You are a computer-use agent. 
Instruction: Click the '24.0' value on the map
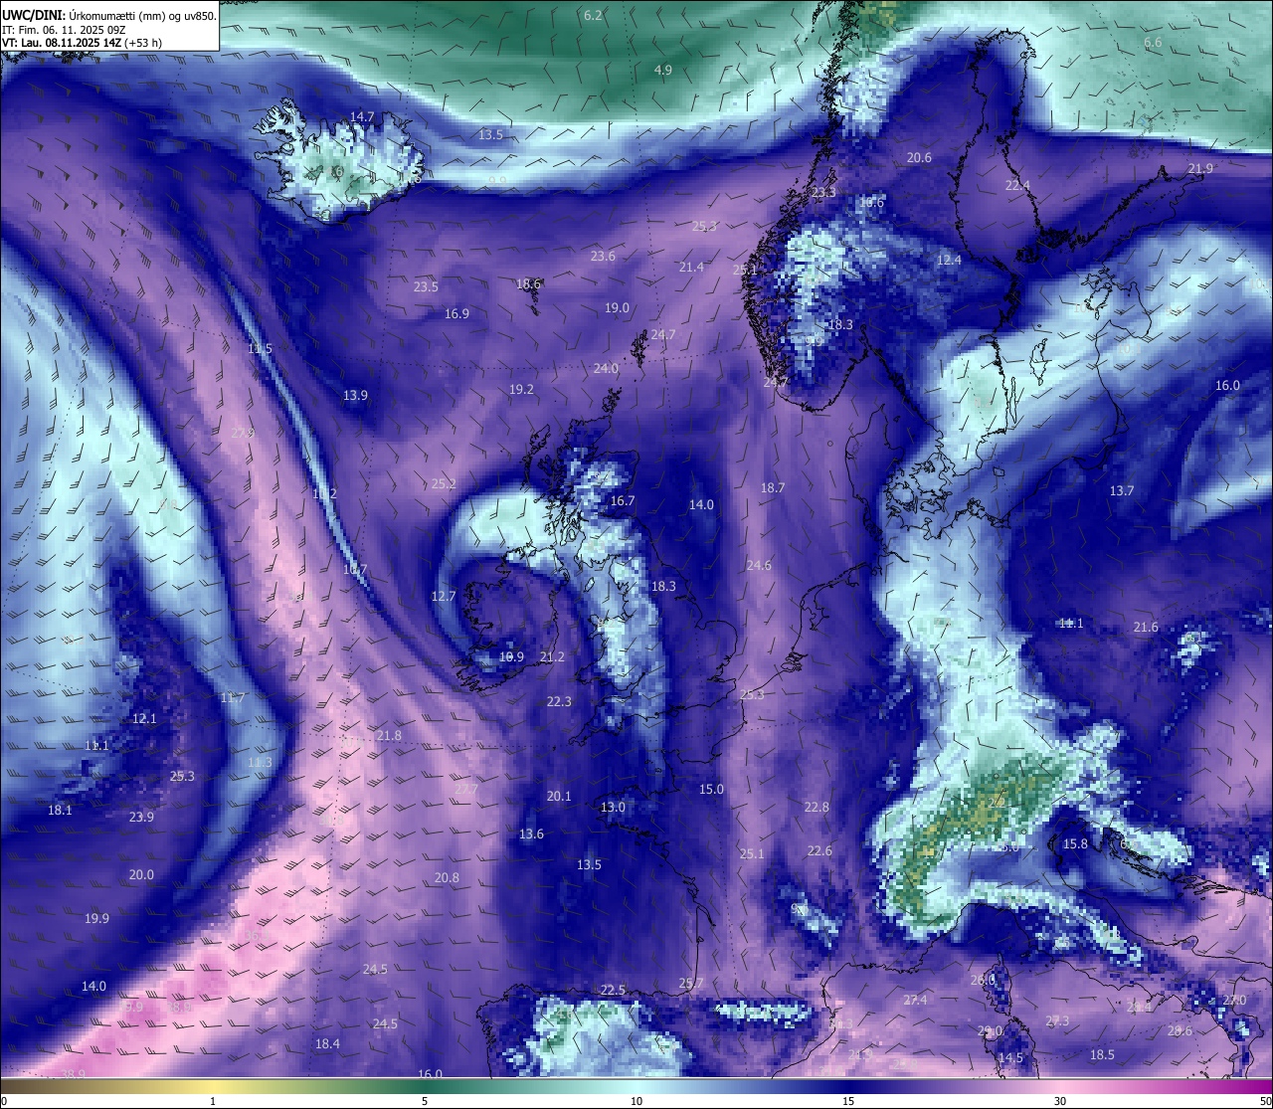click(606, 368)
